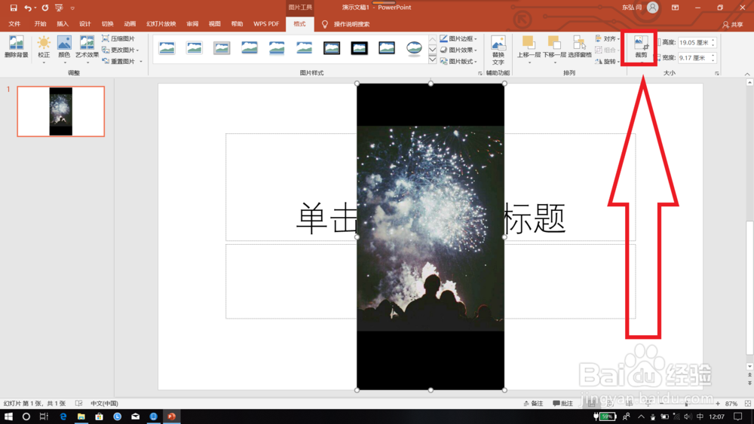Fit slide to current window icon

coord(748,404)
